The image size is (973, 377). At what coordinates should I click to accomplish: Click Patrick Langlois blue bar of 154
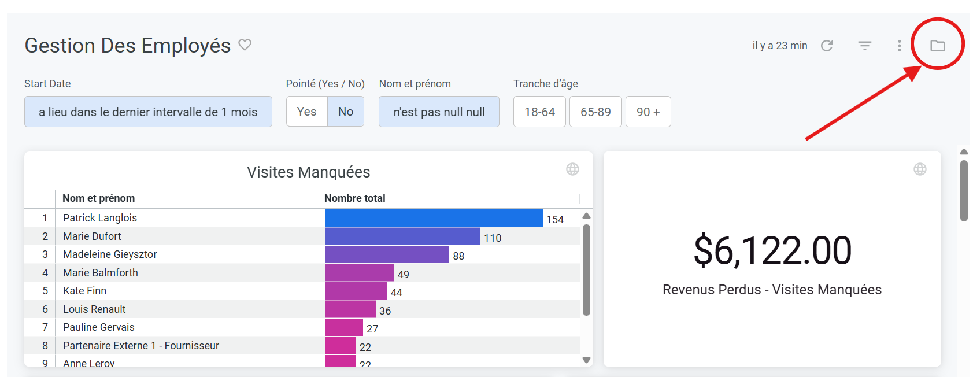(434, 218)
